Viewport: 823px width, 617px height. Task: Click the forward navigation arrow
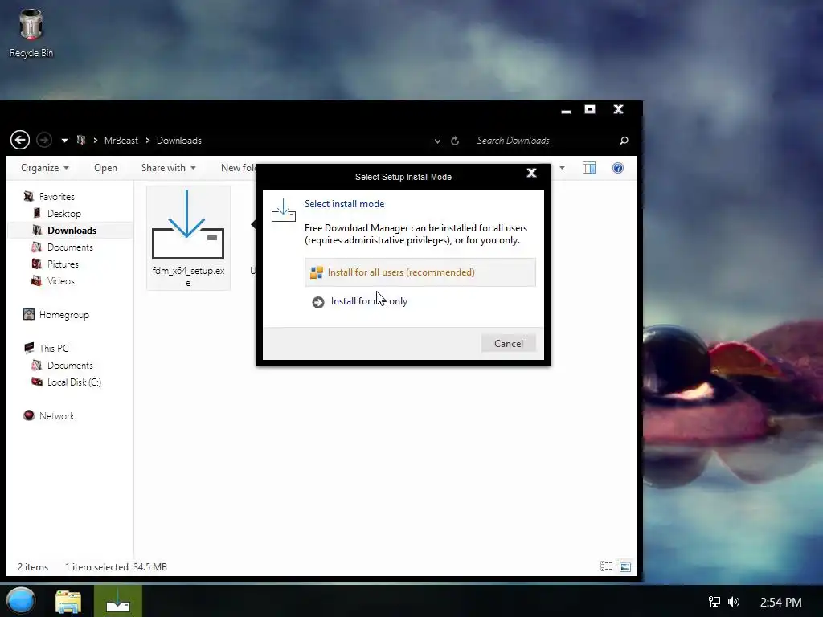pos(44,140)
